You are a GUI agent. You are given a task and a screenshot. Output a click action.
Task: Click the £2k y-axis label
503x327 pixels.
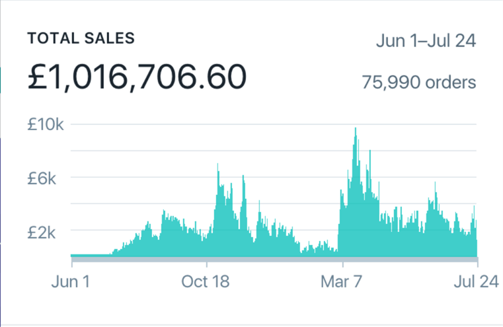[x=47, y=231]
